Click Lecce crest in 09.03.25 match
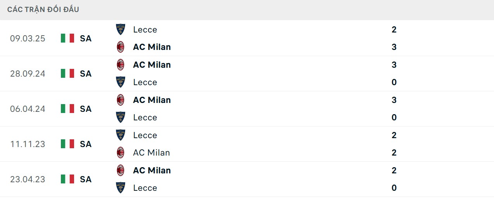Screen dimensions: 494x202 (x=121, y=29)
